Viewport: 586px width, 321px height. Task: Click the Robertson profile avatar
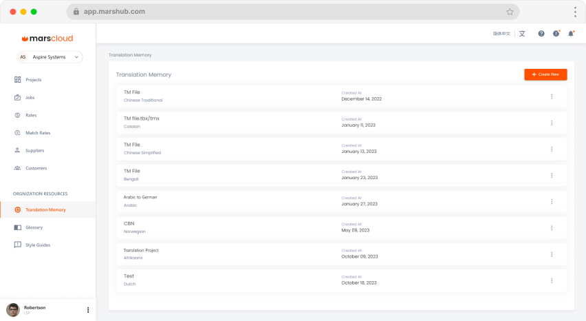click(x=13, y=310)
